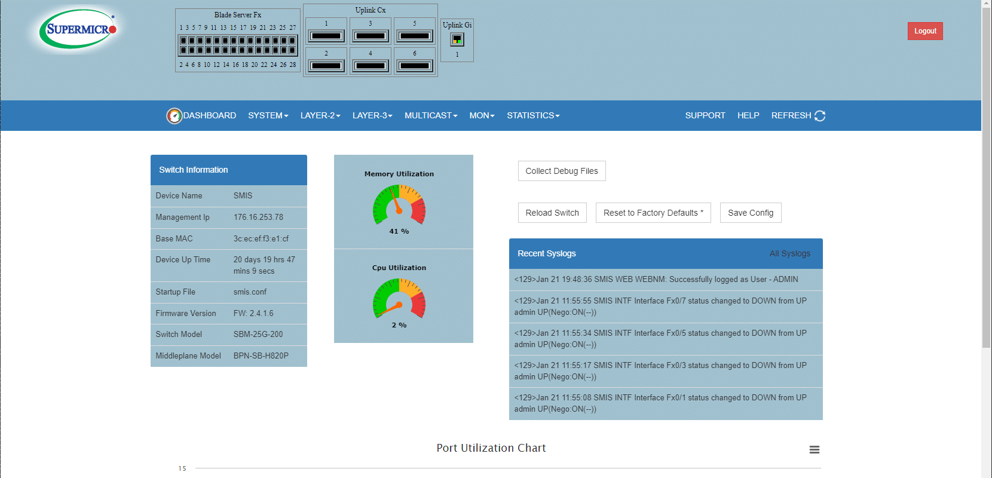Click the syslog entry for interface Fx0/5

666,339
